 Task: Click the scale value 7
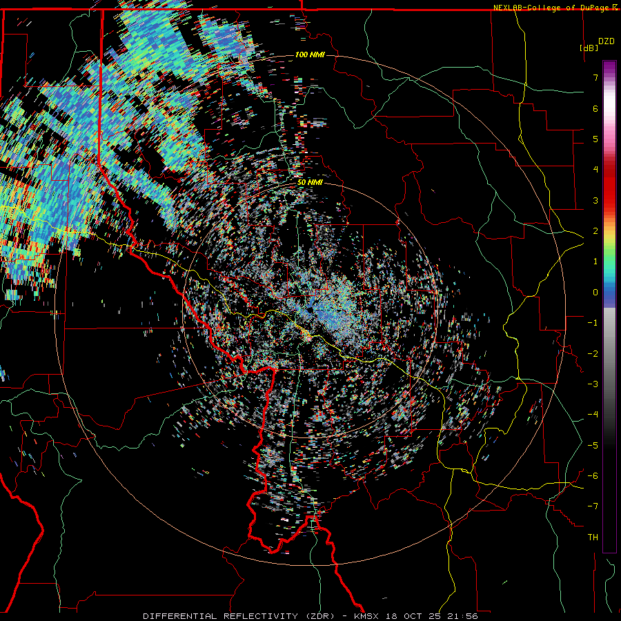(595, 77)
